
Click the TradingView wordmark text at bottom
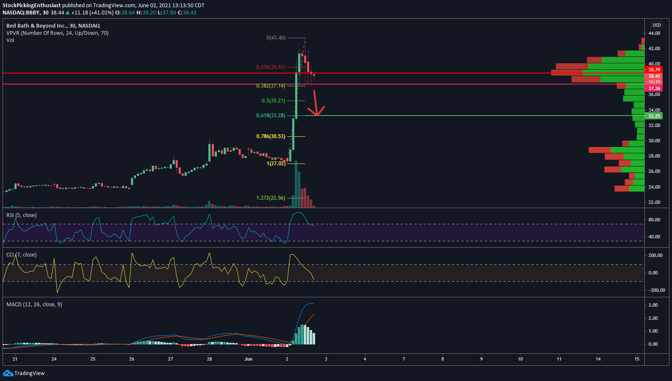click(x=29, y=373)
